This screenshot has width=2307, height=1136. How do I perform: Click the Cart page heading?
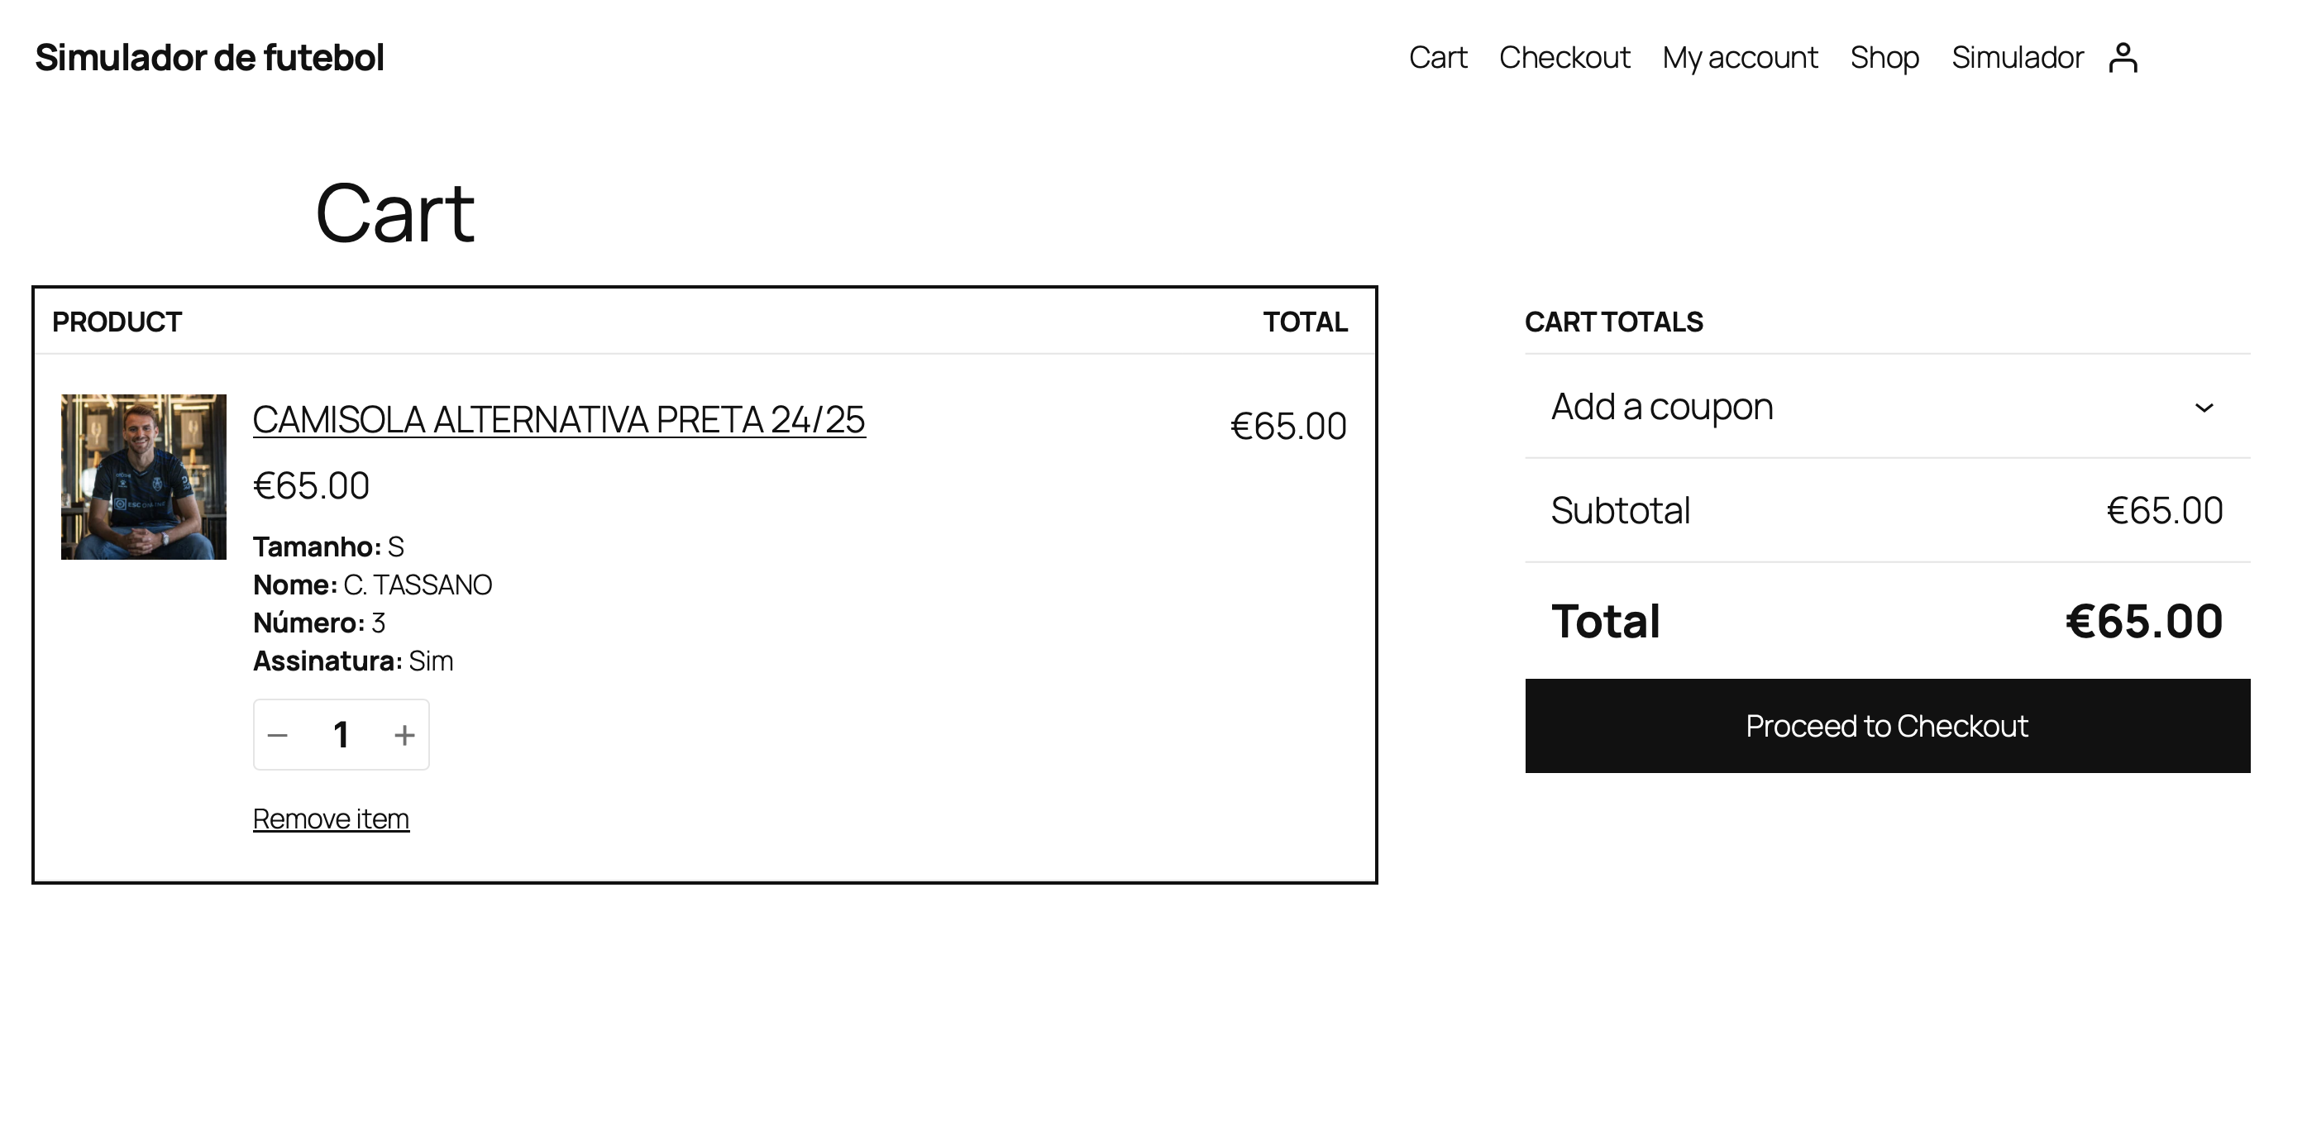pyautogui.click(x=395, y=213)
